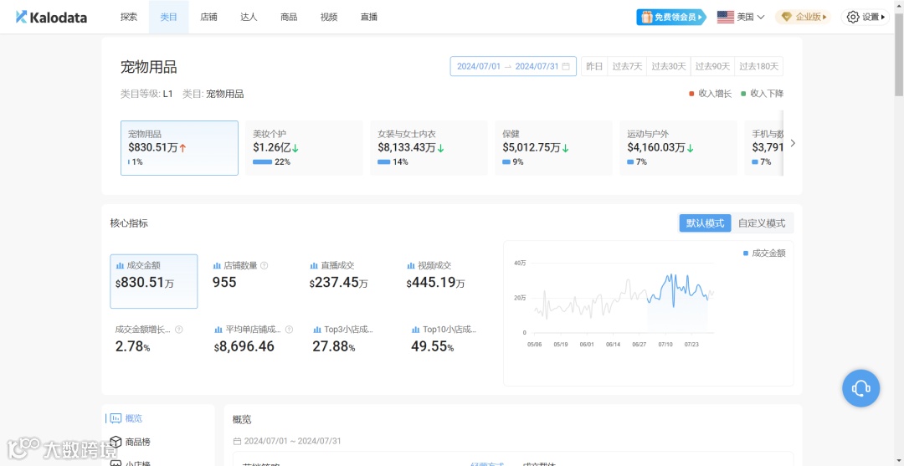Select the 保健 category card

pos(553,148)
